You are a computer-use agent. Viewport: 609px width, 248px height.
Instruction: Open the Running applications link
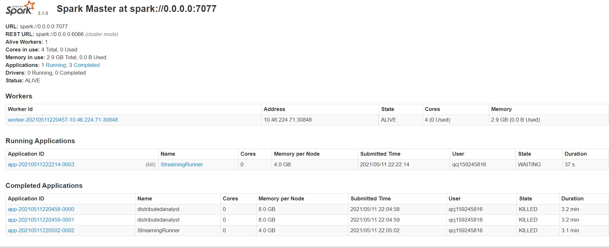[x=56, y=65]
